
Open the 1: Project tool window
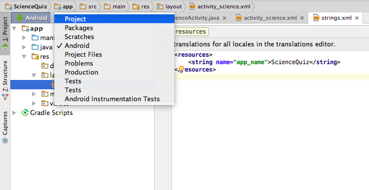click(x=5, y=33)
